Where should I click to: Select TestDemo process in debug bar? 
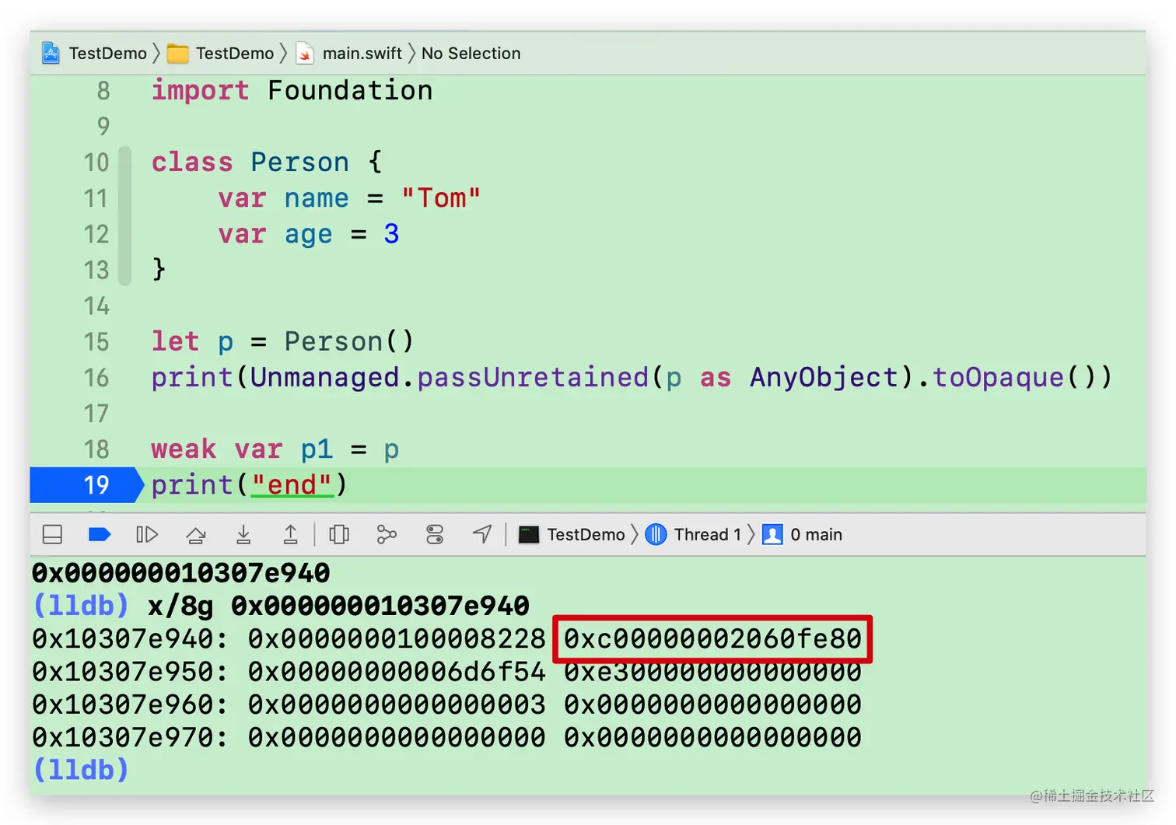click(x=572, y=534)
